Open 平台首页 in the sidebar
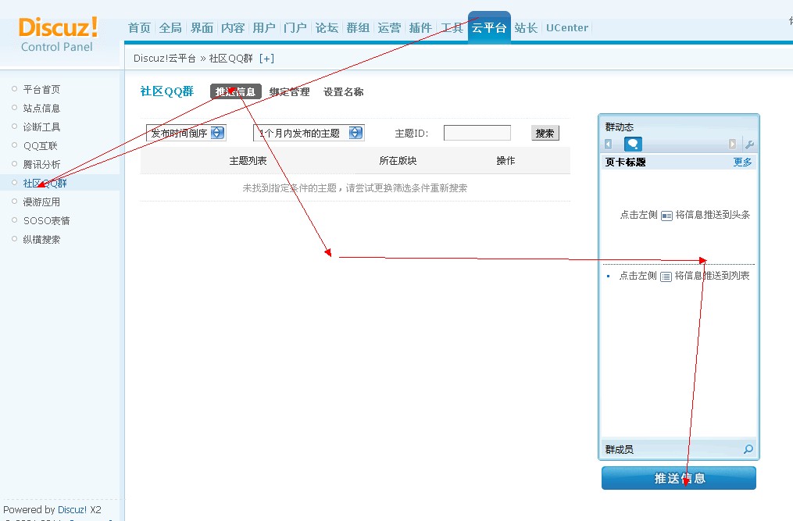This screenshot has width=793, height=521. tap(41, 90)
